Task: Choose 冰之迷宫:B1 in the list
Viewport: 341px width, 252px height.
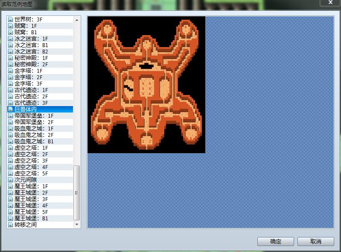Action: pyautogui.click(x=40, y=45)
